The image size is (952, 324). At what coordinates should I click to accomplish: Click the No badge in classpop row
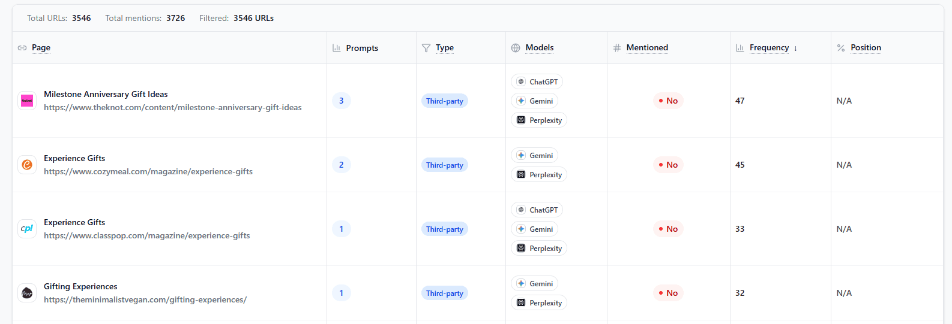click(x=668, y=229)
